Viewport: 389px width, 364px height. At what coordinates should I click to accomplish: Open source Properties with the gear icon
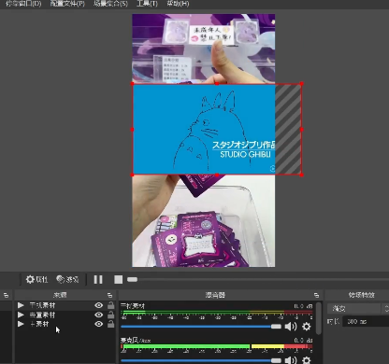coord(36,279)
